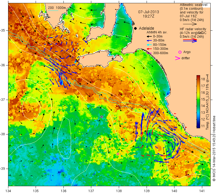
Task: Click the HF radar red-blue scale arrow
Action: pos(190,40)
